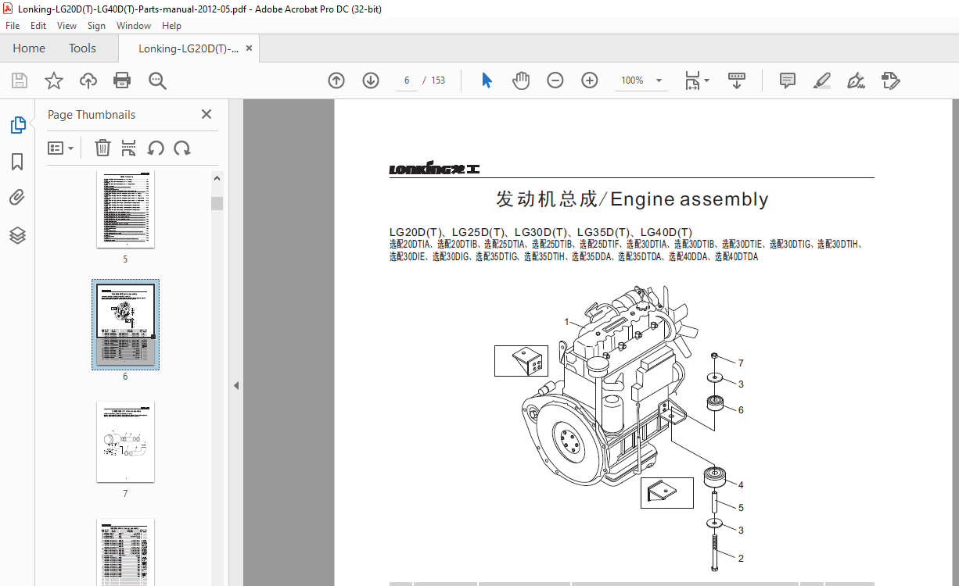This screenshot has height=586, width=959.
Task: Open thumbnails options dropdown menu
Action: 61,148
